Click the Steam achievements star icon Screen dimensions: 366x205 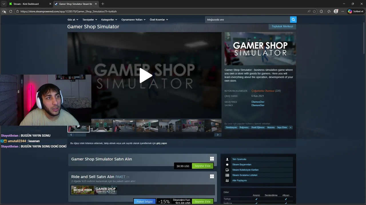tap(227, 165)
